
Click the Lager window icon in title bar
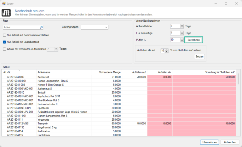[x=3, y=3]
